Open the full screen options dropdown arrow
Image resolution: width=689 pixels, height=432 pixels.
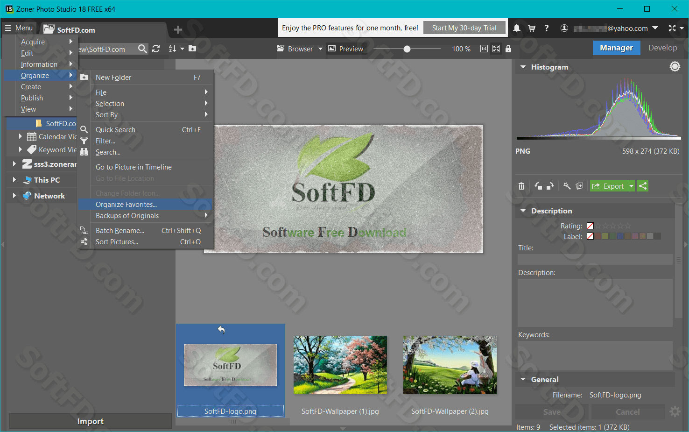coord(682,28)
